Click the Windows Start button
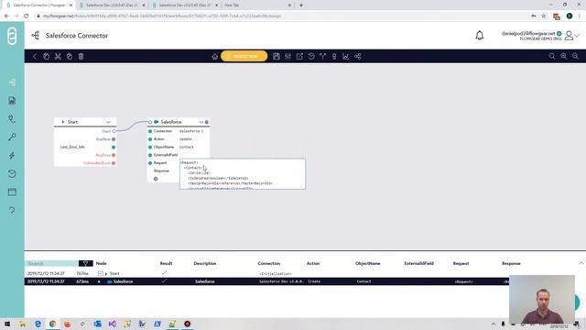This screenshot has width=586, height=330. (7, 324)
